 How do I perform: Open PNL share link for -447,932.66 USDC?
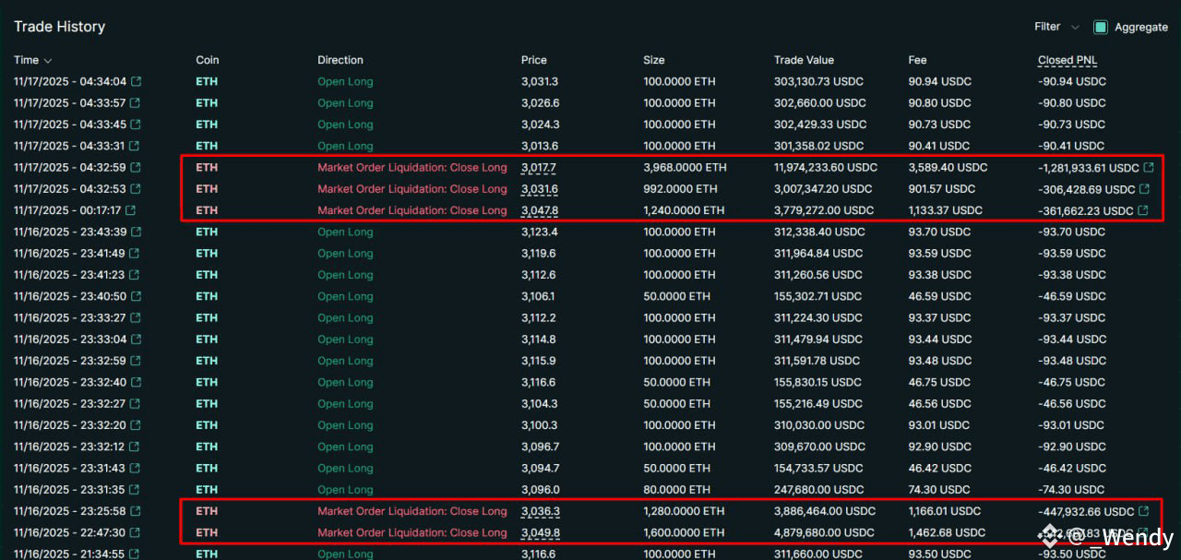tap(1144, 511)
